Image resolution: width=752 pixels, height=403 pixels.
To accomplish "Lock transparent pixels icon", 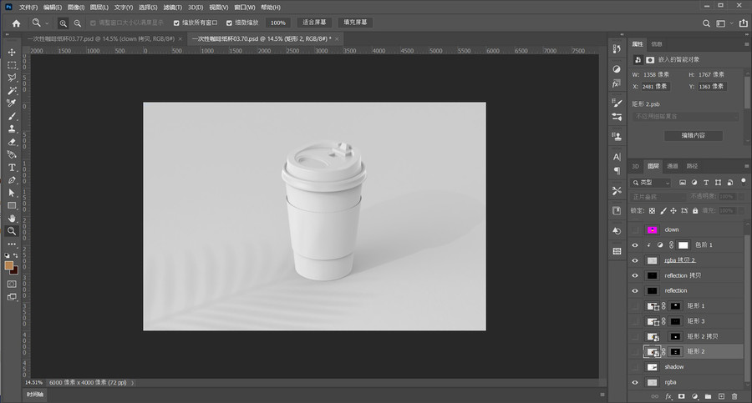I will pyautogui.click(x=652, y=210).
